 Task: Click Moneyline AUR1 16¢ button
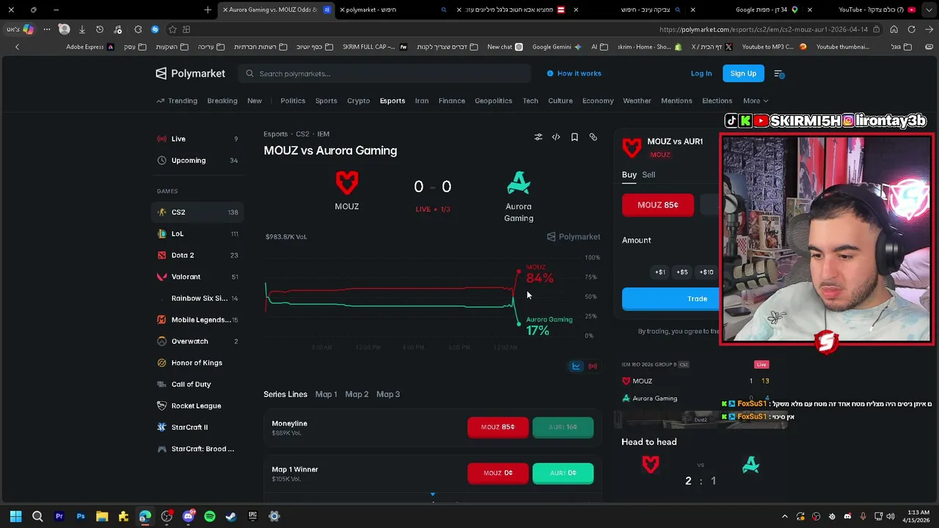click(x=563, y=427)
